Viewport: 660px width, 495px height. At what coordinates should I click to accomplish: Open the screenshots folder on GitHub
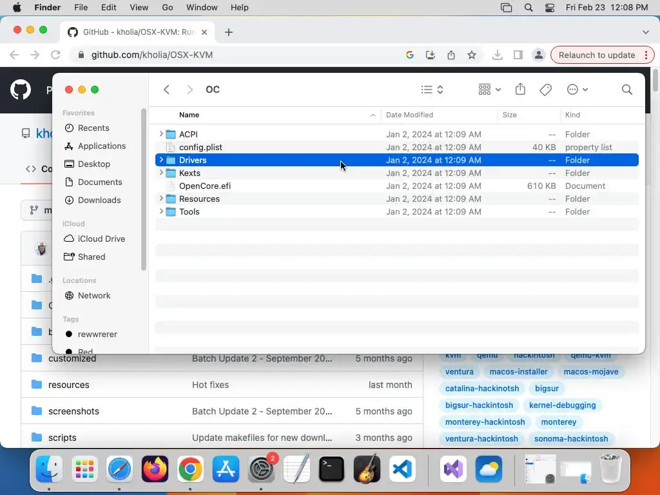(x=73, y=411)
